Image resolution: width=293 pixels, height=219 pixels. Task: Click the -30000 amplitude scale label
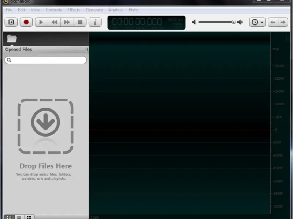278,206
